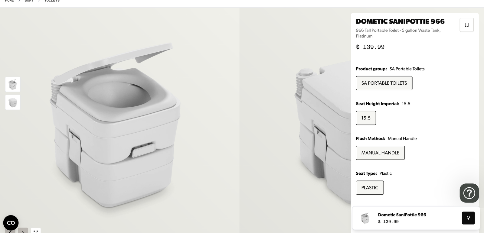Select the second product thumbnail
The image size is (484, 233).
13,102
